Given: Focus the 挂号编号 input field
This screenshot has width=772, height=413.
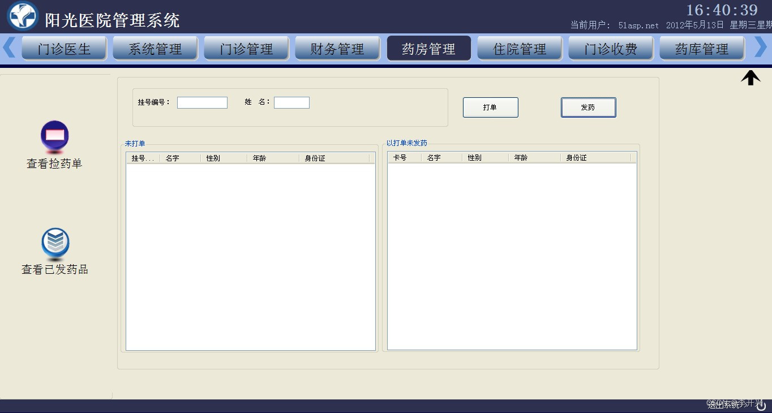Looking at the screenshot, I should pos(202,102).
